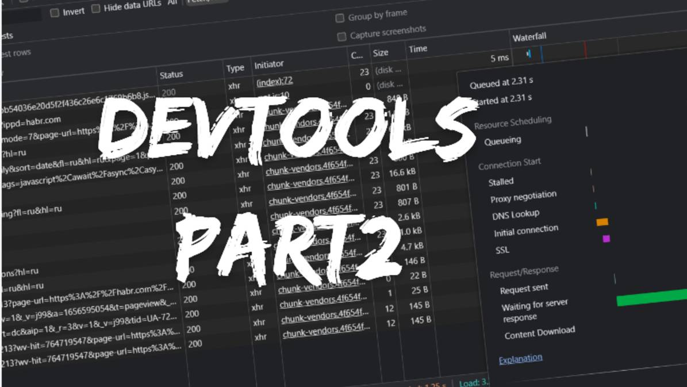Screen dimensions: 687x387
Task: Select the request row 'ippd=habr.com'
Action: (30, 122)
